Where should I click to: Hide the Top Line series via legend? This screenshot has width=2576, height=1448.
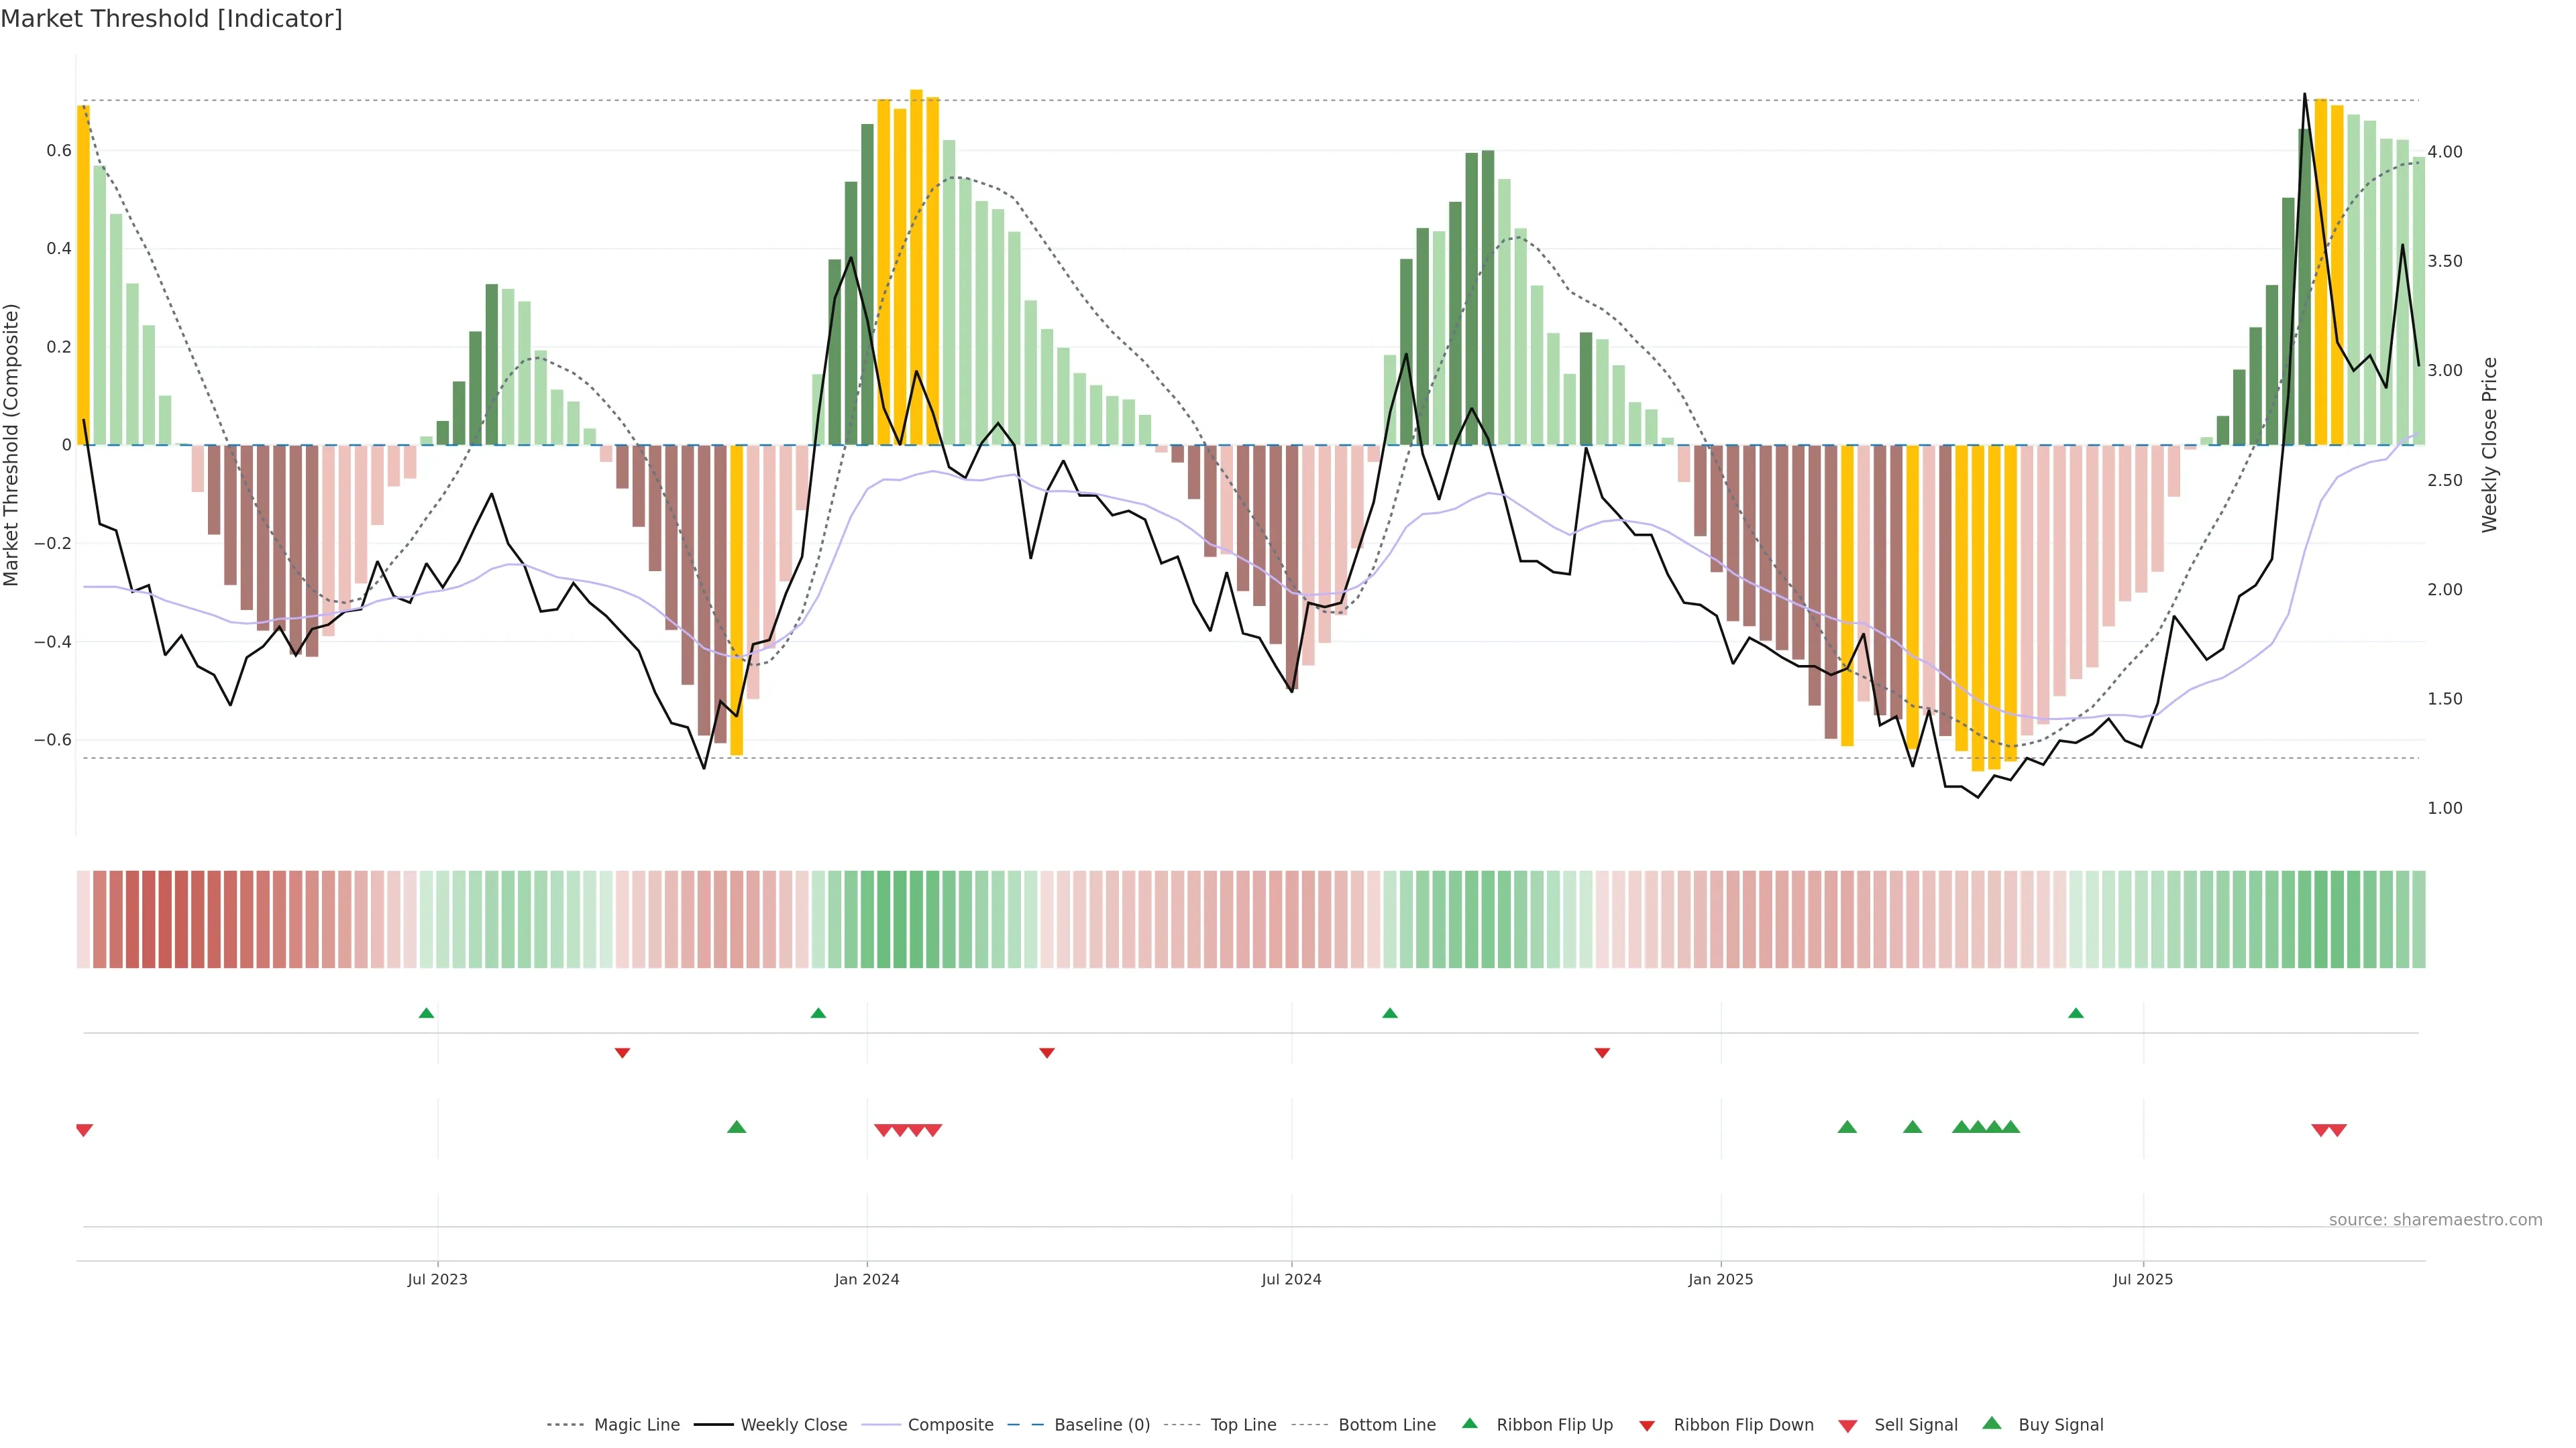point(1243,1425)
